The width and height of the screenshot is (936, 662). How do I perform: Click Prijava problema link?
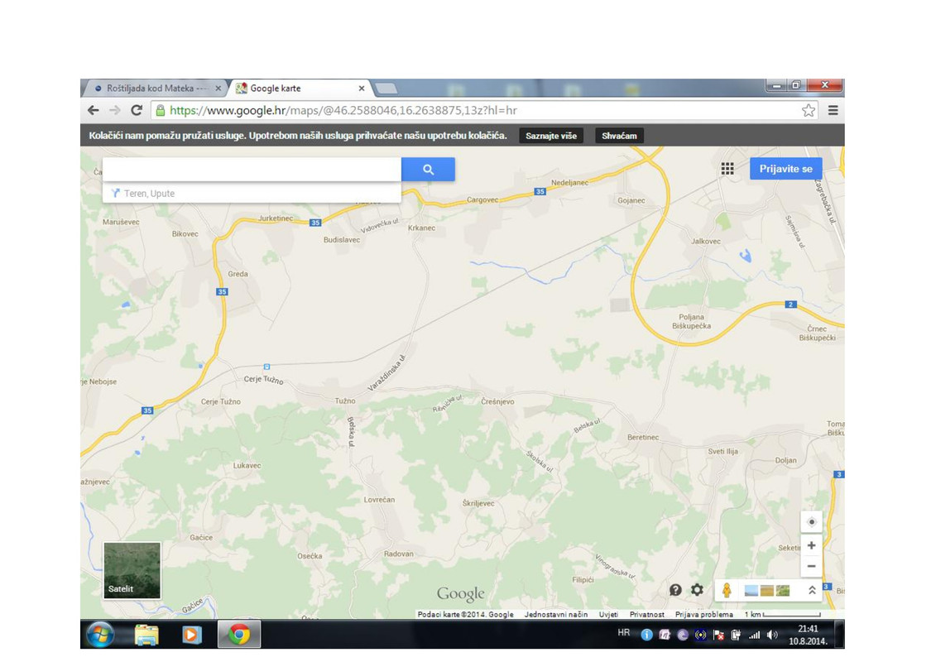pos(703,614)
